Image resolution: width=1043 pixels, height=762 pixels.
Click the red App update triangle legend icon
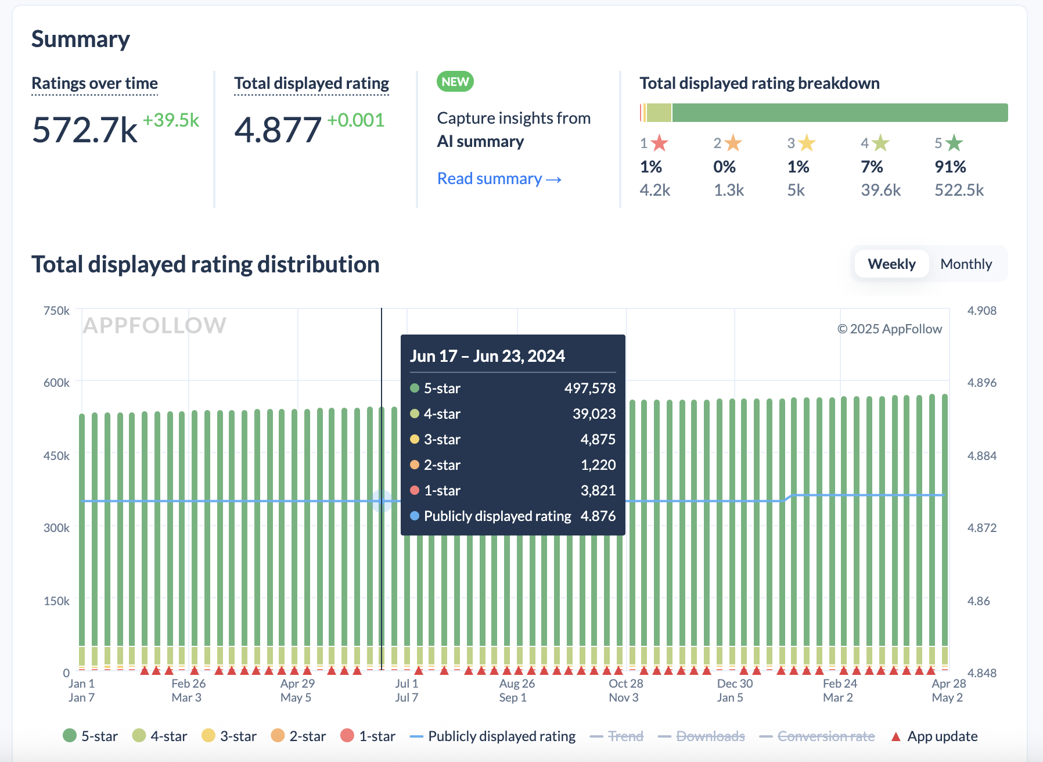[x=896, y=736]
